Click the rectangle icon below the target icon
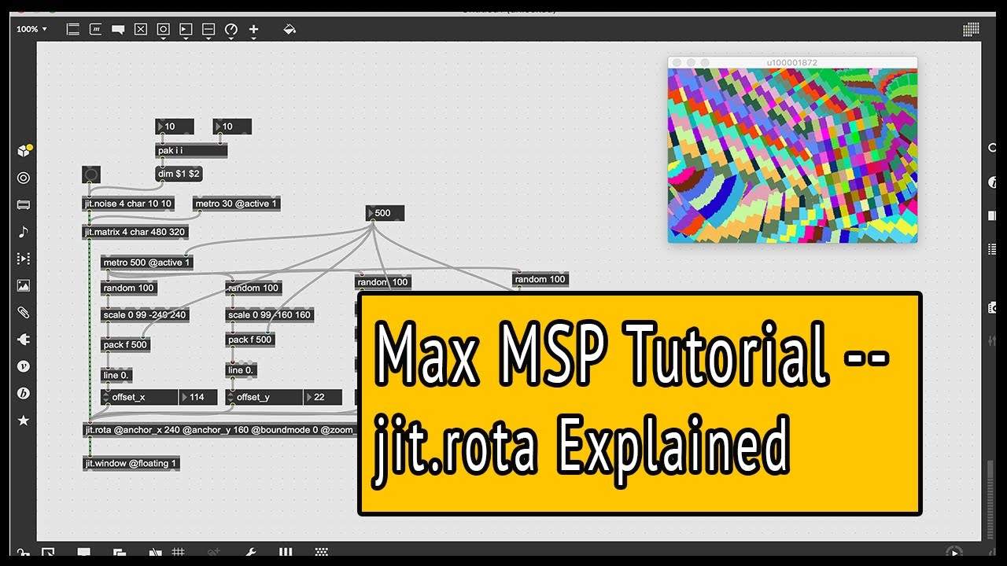The height and width of the screenshot is (566, 1007). [x=24, y=205]
